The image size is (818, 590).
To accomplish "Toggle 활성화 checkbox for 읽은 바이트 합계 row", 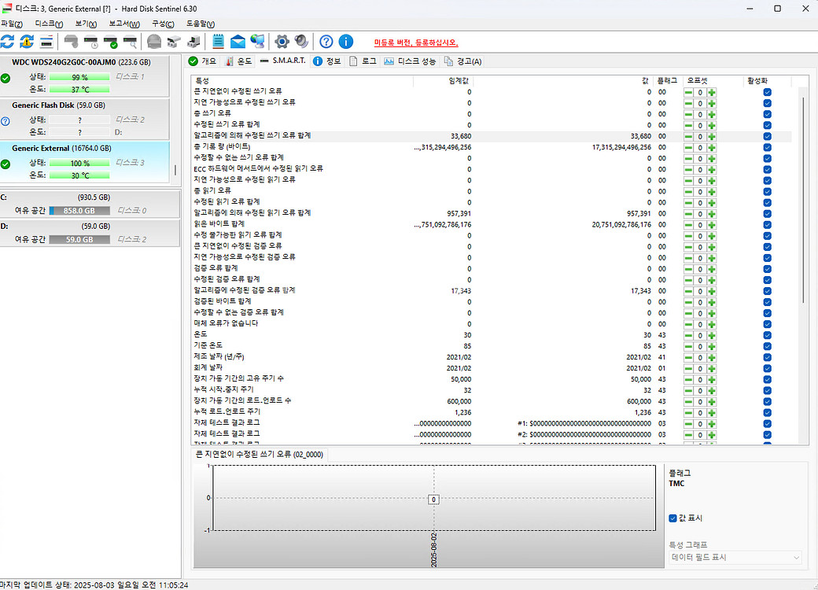I will 768,225.
